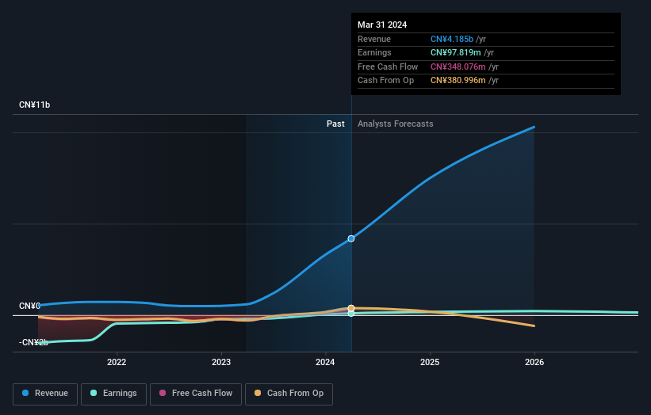Click the -CN¥2b y-axis label
Screen dimensions: 651x415
33,342
